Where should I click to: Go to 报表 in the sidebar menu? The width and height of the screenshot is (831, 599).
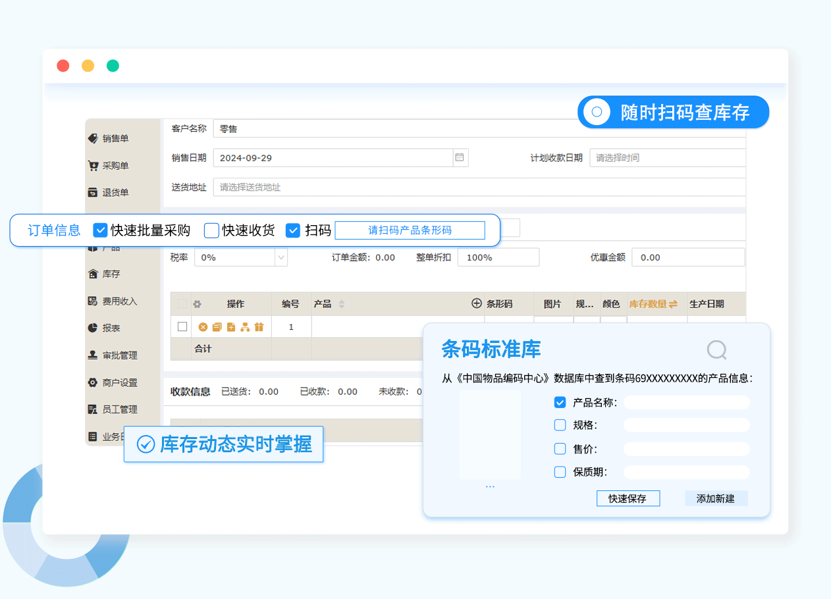click(111, 328)
